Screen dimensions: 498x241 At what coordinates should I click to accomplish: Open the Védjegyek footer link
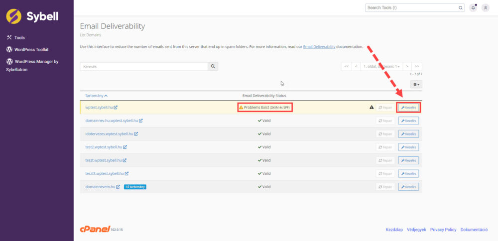(416, 230)
